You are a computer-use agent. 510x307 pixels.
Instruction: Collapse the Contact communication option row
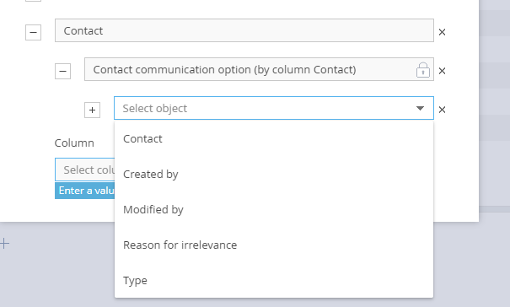(62, 71)
